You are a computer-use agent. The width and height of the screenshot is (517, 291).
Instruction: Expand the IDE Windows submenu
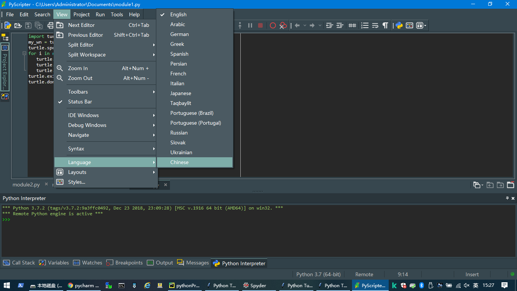[106, 115]
